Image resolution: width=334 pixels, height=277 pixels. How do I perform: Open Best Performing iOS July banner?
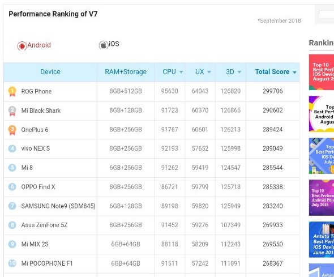tap(322, 156)
